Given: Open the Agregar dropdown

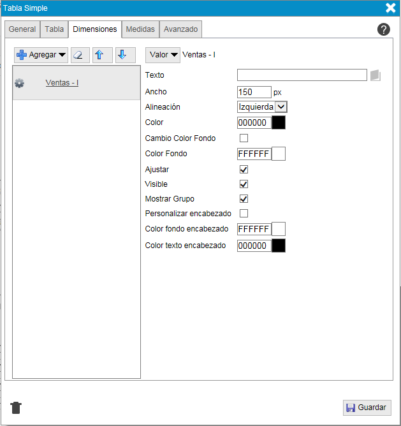Looking at the screenshot, I should 41,55.
